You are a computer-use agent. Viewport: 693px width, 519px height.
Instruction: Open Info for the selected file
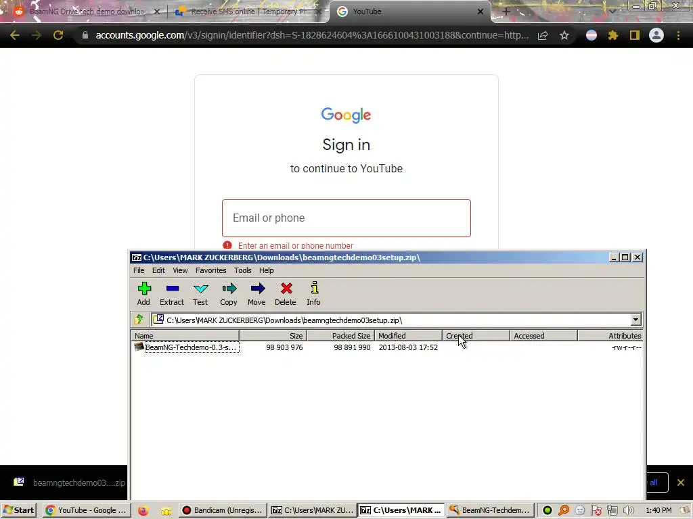point(314,293)
